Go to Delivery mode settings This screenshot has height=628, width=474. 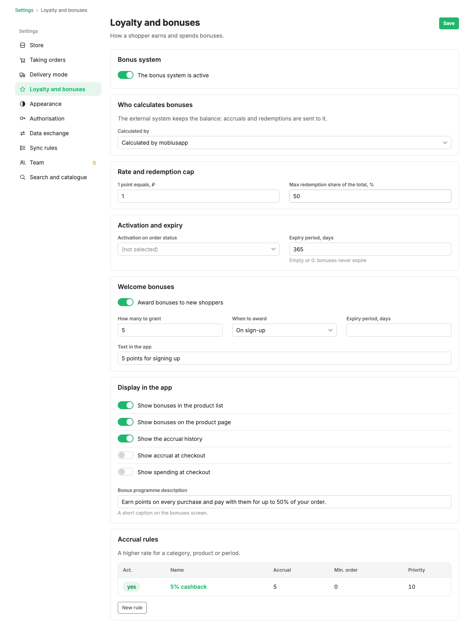58,75
